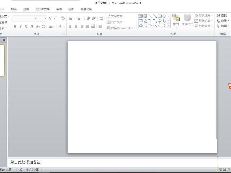Viewport: 231px width, 173px height.
Task: Toggle italic formatting
Action: (21, 26)
